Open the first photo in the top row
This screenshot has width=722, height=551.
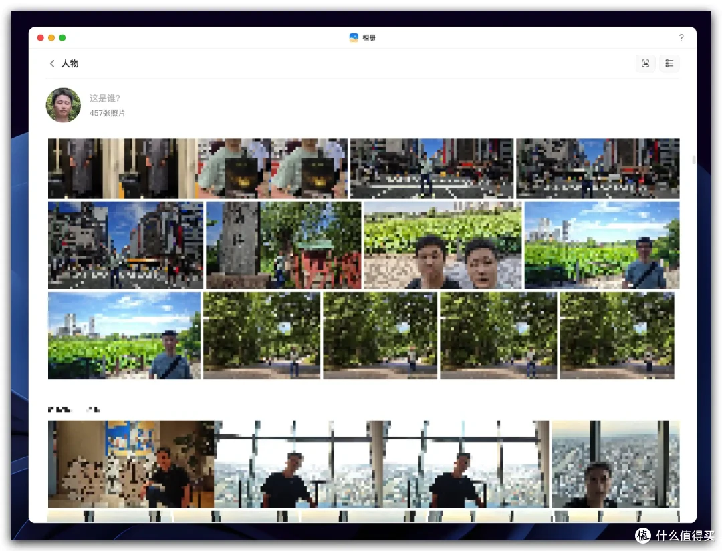pyautogui.click(x=122, y=168)
